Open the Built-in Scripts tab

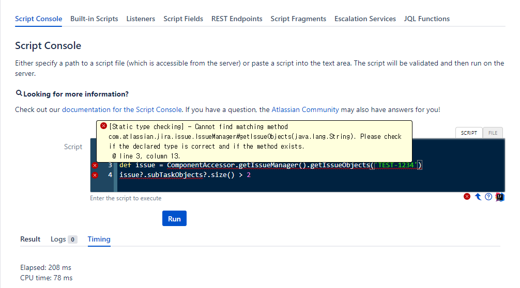94,19
